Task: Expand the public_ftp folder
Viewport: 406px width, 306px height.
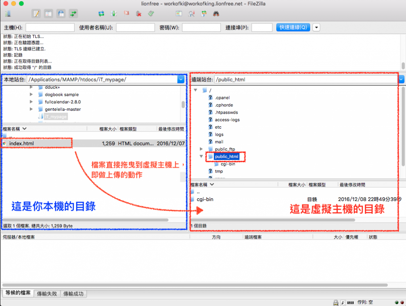Action: coord(201,149)
